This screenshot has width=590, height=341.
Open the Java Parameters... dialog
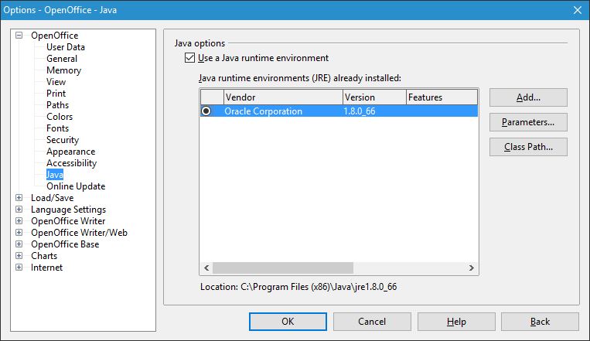click(x=528, y=122)
